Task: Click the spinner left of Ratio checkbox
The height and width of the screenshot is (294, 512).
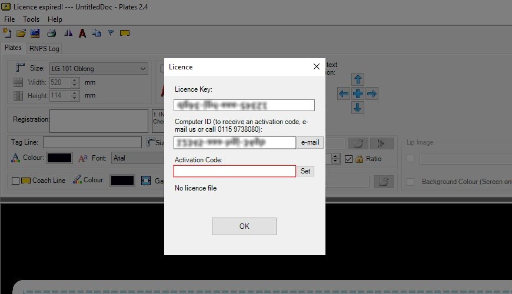Action: [x=335, y=159]
